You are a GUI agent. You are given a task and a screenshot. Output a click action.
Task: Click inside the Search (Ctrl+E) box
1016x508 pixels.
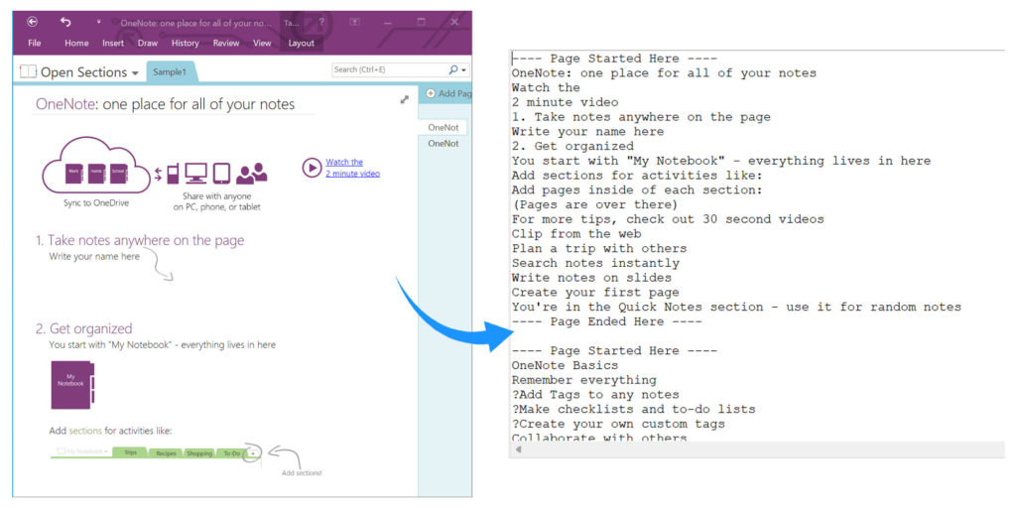(387, 69)
